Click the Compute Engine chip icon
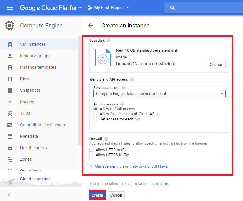This screenshot has height=201, width=243. point(10,25)
